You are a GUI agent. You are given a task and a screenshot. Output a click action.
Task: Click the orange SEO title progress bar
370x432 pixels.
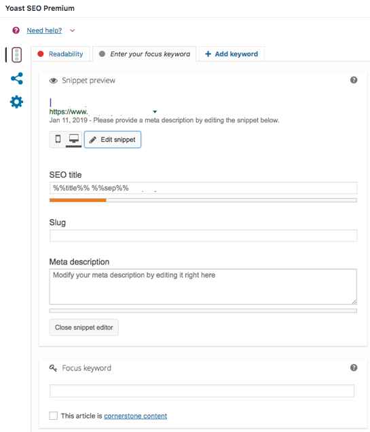[78, 200]
